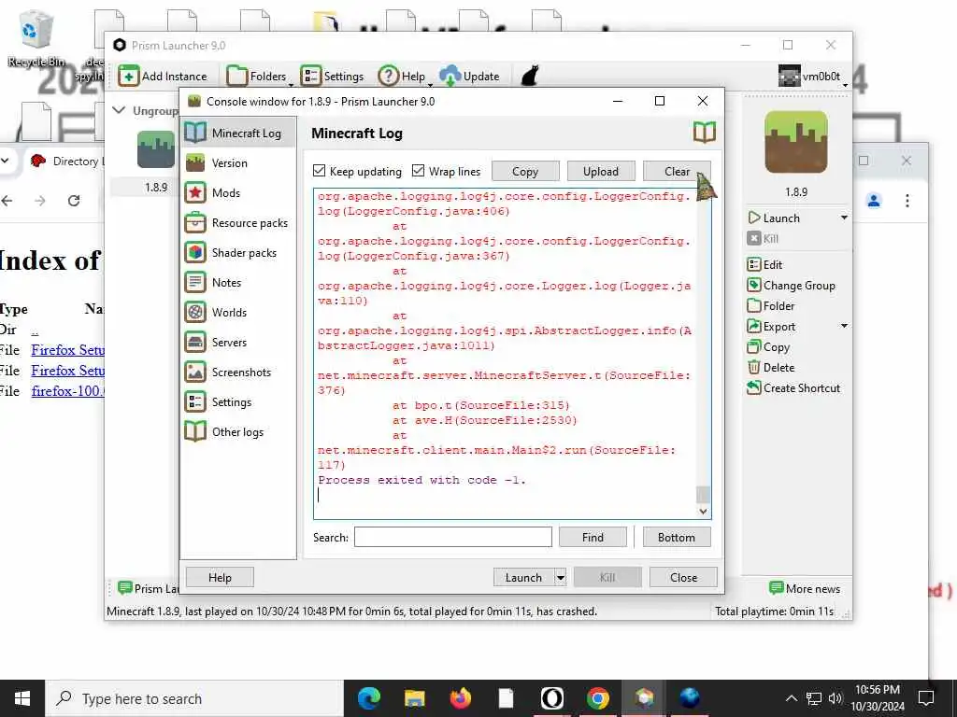This screenshot has width=957, height=717.
Task: Click Change Group in instance panel
Action: [x=791, y=286]
